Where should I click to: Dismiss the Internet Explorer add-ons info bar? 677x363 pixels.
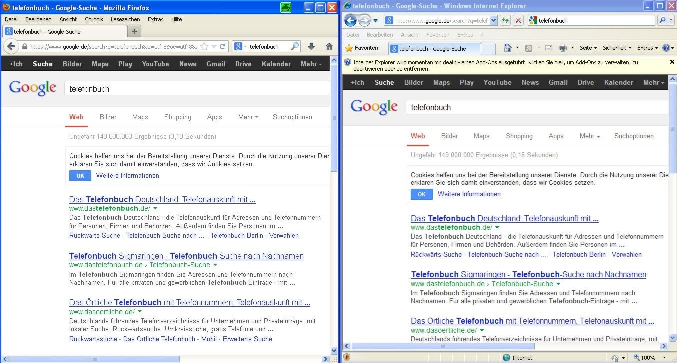(672, 62)
